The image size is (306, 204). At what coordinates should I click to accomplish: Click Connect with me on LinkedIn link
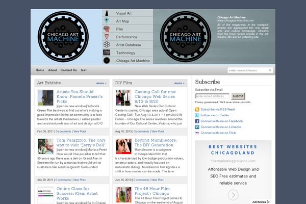(x=221, y=127)
